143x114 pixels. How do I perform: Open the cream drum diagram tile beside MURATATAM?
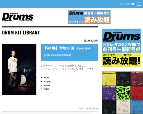(x=123, y=107)
